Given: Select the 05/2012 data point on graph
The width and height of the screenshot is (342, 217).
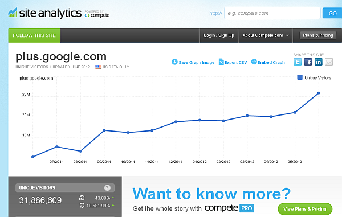Looking at the screenshot, I should (x=295, y=112).
